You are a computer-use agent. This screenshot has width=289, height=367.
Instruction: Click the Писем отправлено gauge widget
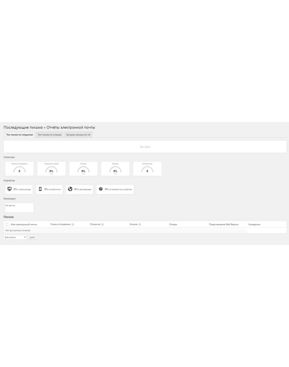click(19, 169)
